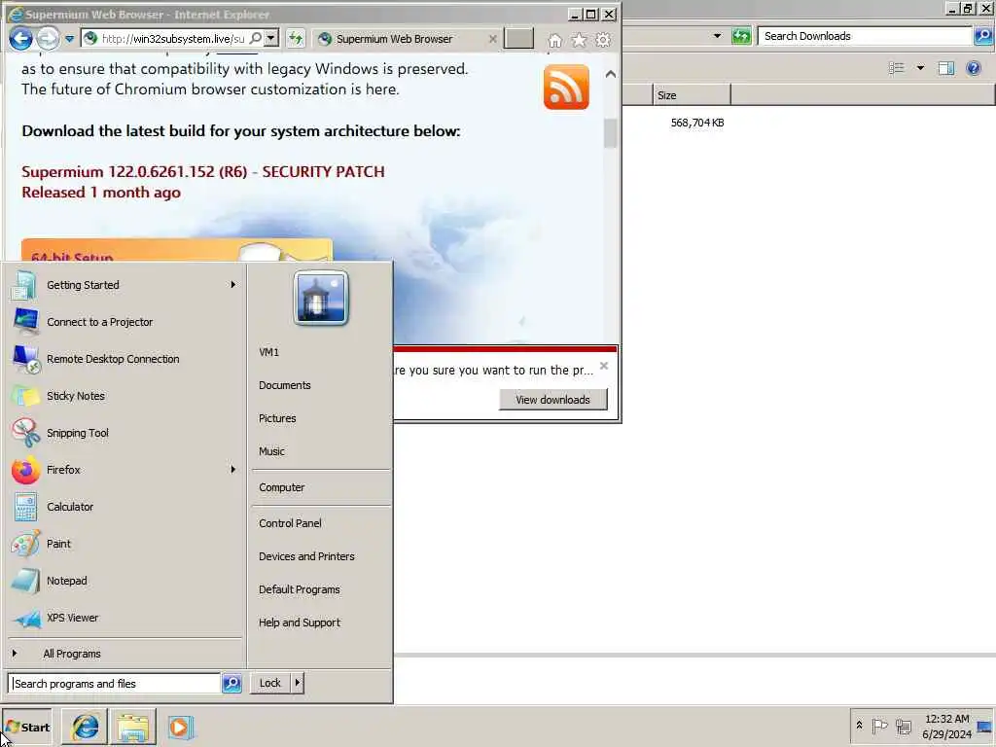This screenshot has height=747, width=996.
Task: Close the Supermium Web Browser tab
Action: pos(492,39)
